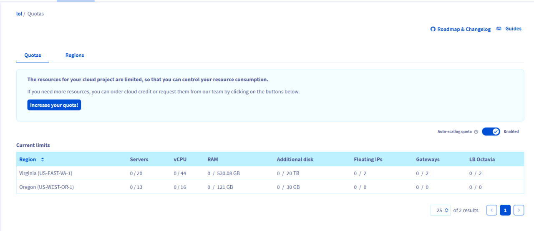Click the Additional disk column header
This screenshot has width=534, height=231.
[x=295, y=159]
